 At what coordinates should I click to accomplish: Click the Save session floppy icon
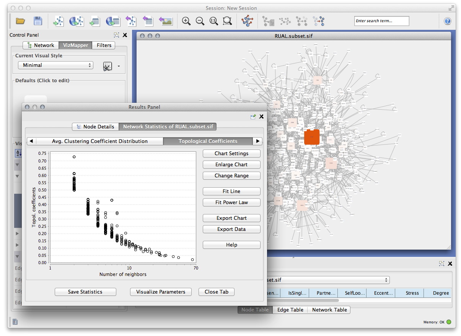coord(37,21)
